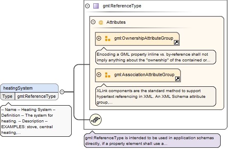
Task: Click the orange @ Attributes icon
Action: (101, 22)
